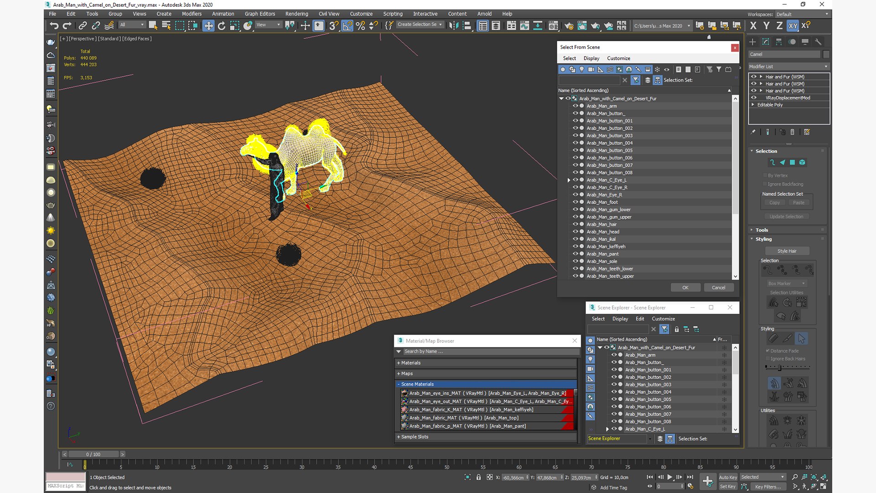The width and height of the screenshot is (876, 493).
Task: Activate the Select and Move tool
Action: pos(208,26)
